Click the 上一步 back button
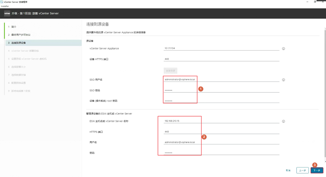Screen dimensions: 326x177 click(x=303, y=170)
